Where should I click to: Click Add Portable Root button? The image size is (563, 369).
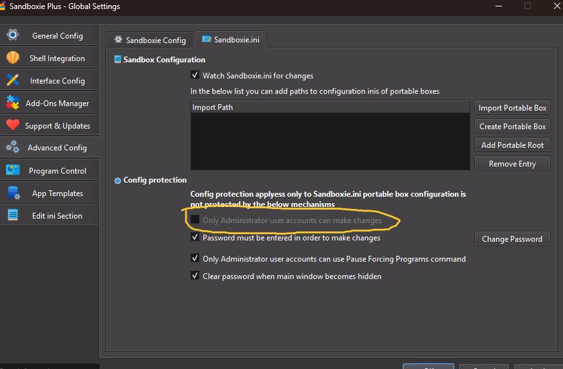[512, 145]
